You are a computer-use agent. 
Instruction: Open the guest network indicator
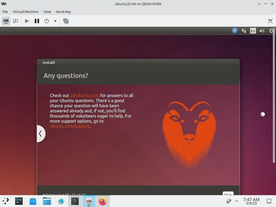(244, 31)
